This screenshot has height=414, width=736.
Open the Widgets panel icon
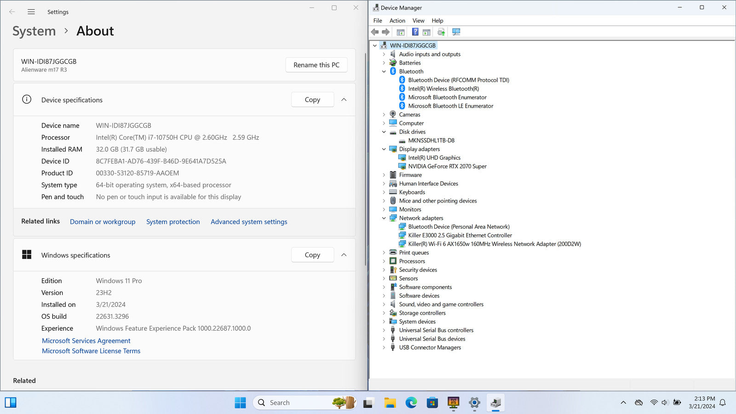pos(11,402)
